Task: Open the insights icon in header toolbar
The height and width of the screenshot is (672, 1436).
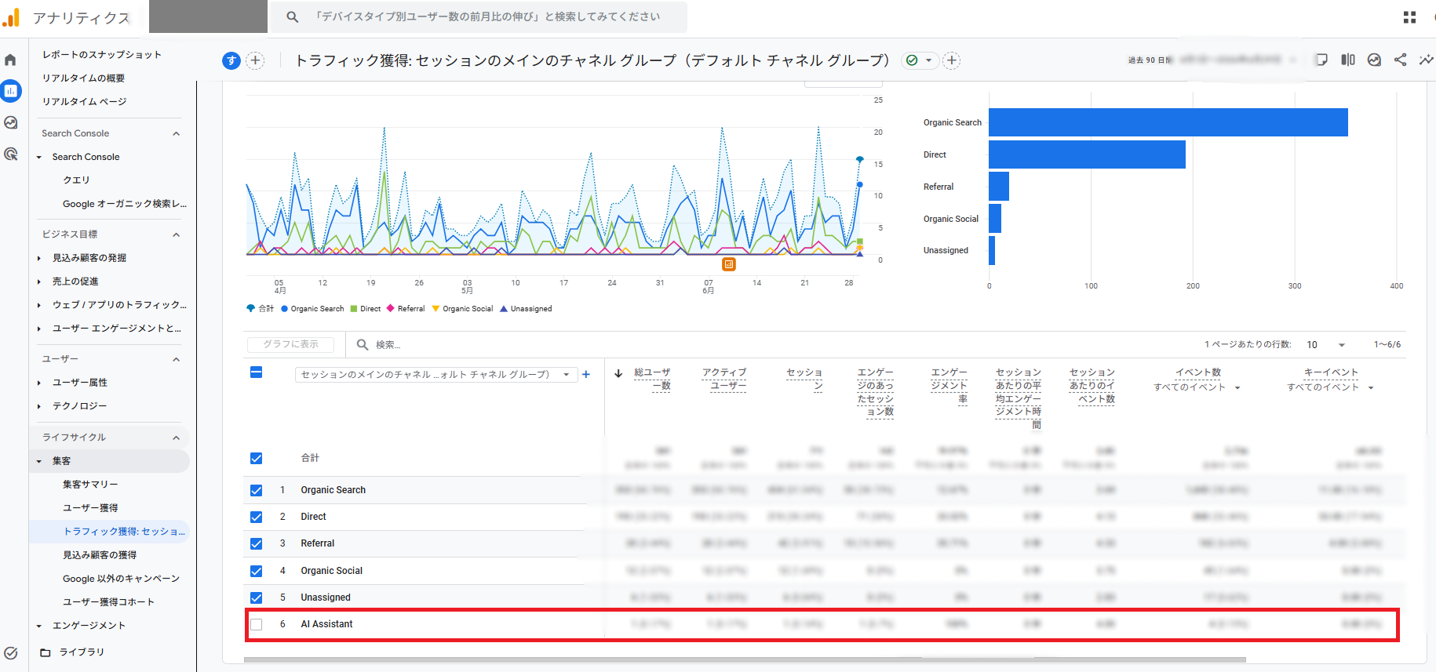Action: 1374,60
